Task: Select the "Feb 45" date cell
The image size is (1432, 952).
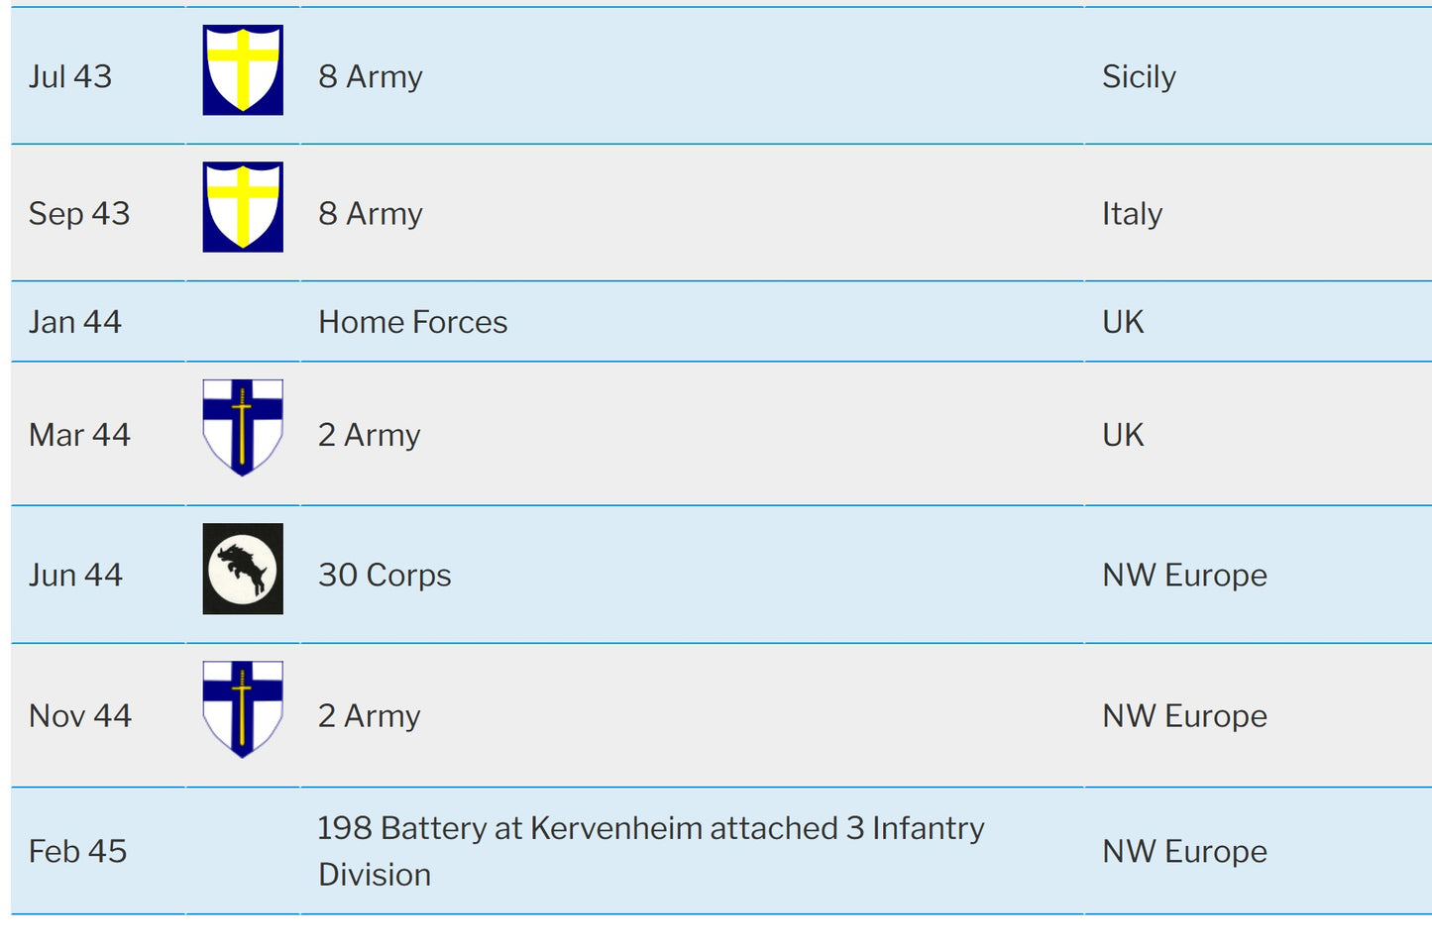Action: [78, 851]
